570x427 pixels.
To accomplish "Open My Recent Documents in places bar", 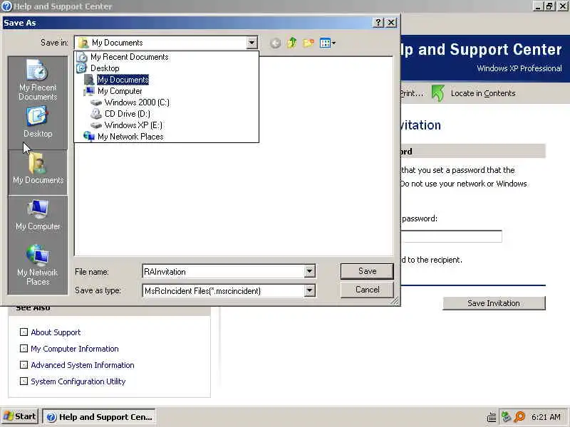I will pyautogui.click(x=38, y=80).
